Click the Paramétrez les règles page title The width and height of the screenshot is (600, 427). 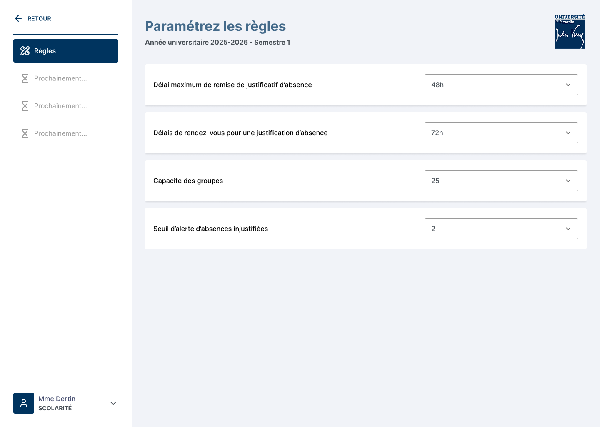coord(215,26)
